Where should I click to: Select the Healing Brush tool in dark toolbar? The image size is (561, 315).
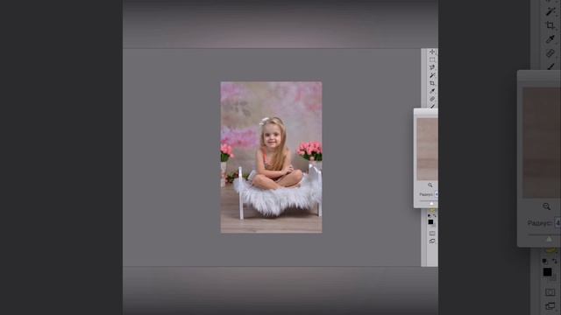pos(550,53)
